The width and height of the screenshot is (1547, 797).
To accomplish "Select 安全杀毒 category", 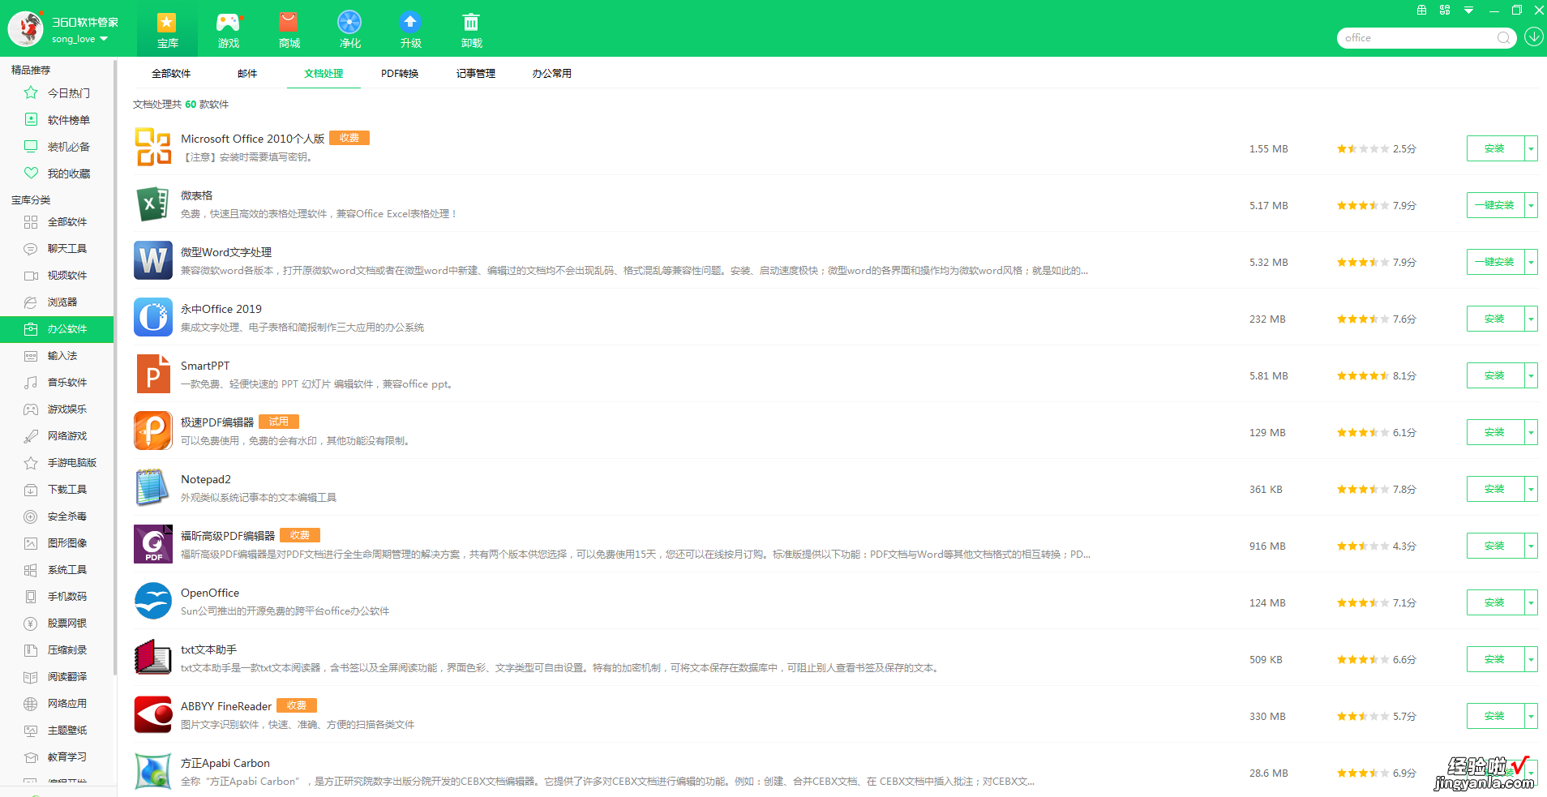I will click(x=57, y=516).
